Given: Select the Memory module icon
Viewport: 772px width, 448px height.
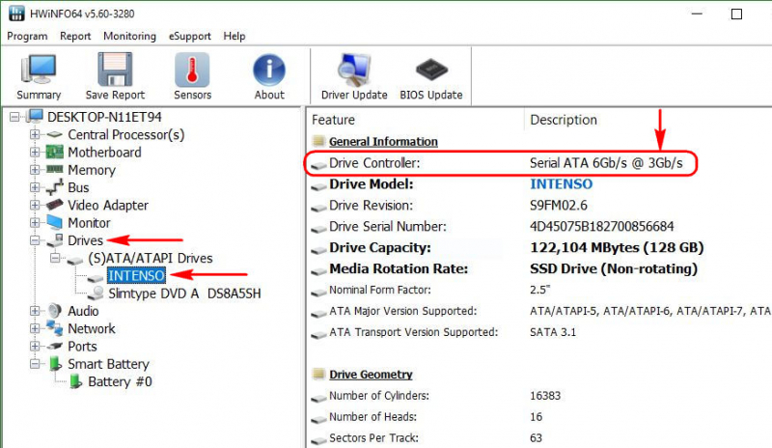Looking at the screenshot, I should (x=55, y=170).
